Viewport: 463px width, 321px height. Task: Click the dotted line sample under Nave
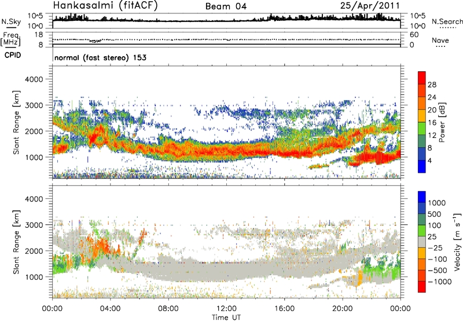(x=440, y=46)
